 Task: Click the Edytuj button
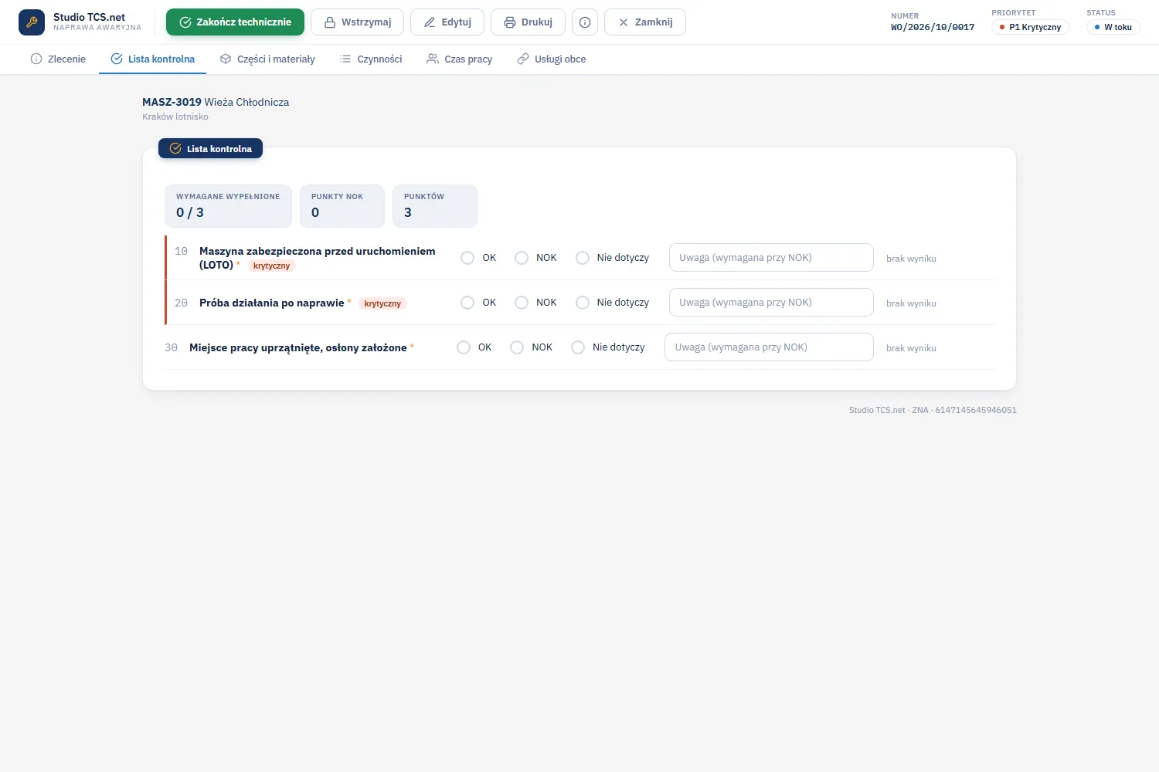(447, 22)
